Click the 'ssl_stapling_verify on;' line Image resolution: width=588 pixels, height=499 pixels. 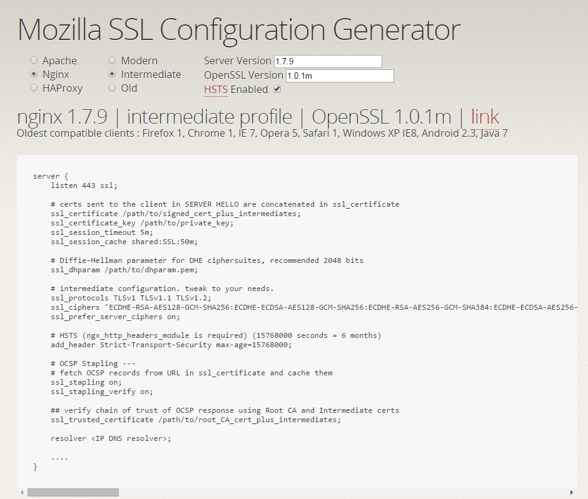(x=101, y=392)
